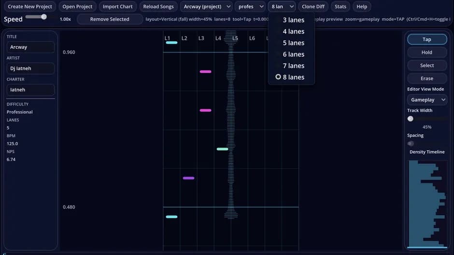The height and width of the screenshot is (255, 454).
Task: Click the purple note in lane L2
Action: 188,178
